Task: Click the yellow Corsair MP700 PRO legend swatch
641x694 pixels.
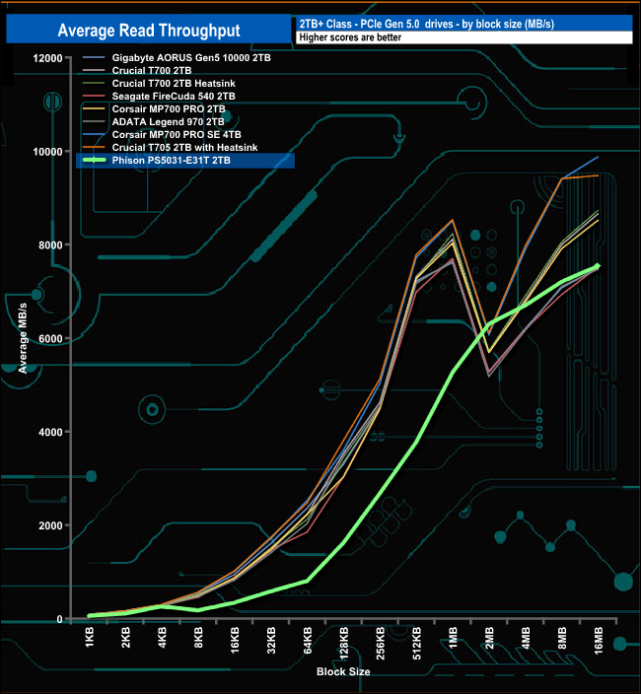Action: point(94,108)
